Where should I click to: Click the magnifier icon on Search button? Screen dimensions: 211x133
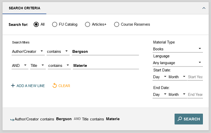pyautogui.click(x=180, y=119)
